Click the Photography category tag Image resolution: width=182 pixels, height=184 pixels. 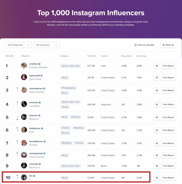click(x=68, y=88)
